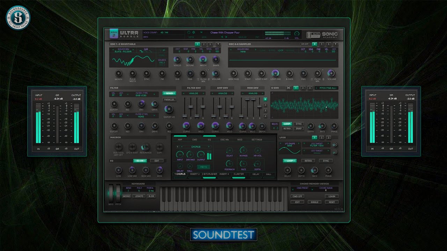This screenshot has width=447, height=251.
Task: Click the Amp Env release R slider
Action: [231, 107]
